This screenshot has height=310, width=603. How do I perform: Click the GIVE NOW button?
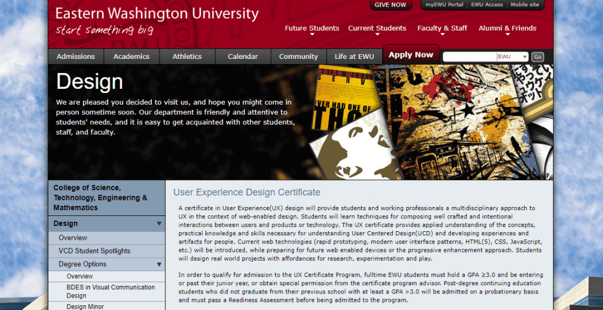(390, 5)
